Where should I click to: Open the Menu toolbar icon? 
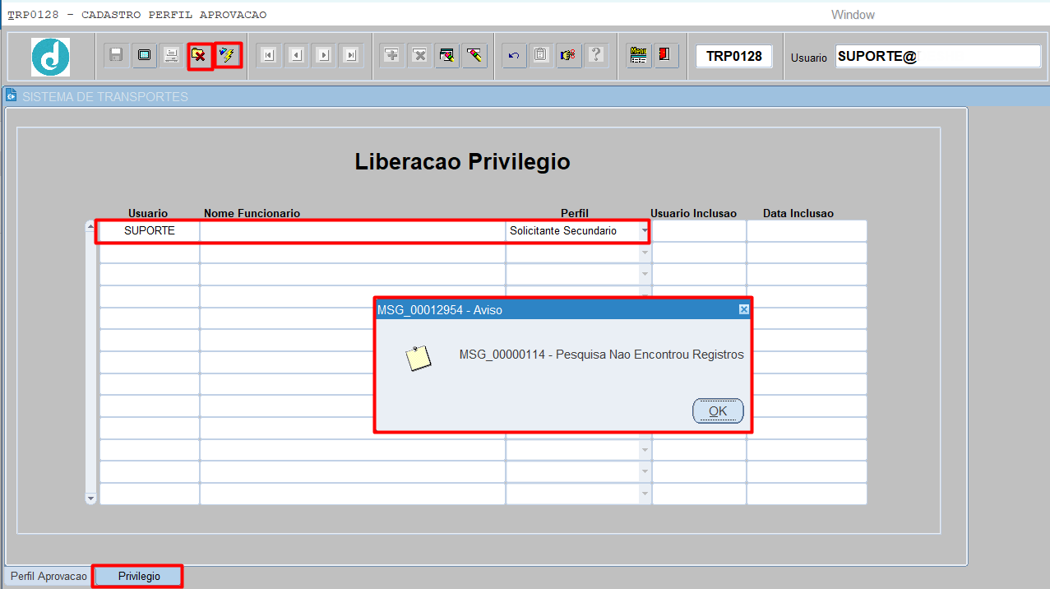click(638, 55)
